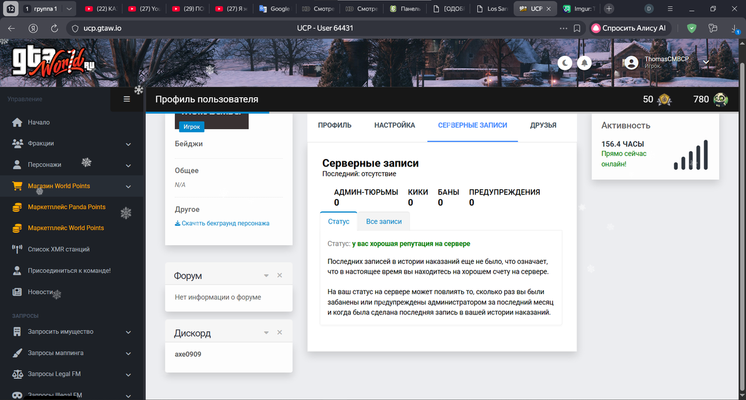Open browser downloads icon
Viewport: 746px width, 400px height.
pos(735,28)
